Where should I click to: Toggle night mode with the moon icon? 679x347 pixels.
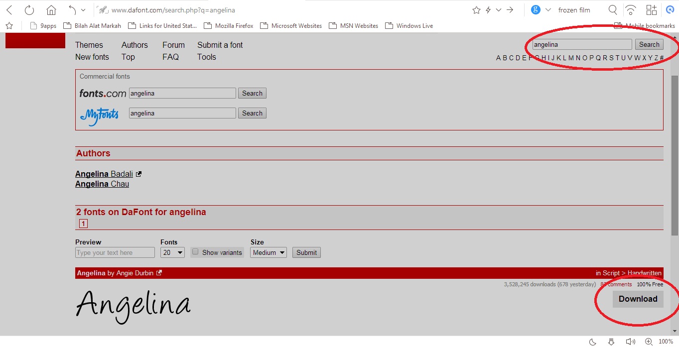point(593,342)
